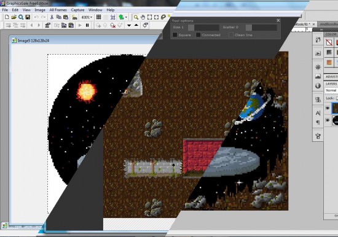Select the Cut scissors icon
338x237 pixels.
point(52,17)
